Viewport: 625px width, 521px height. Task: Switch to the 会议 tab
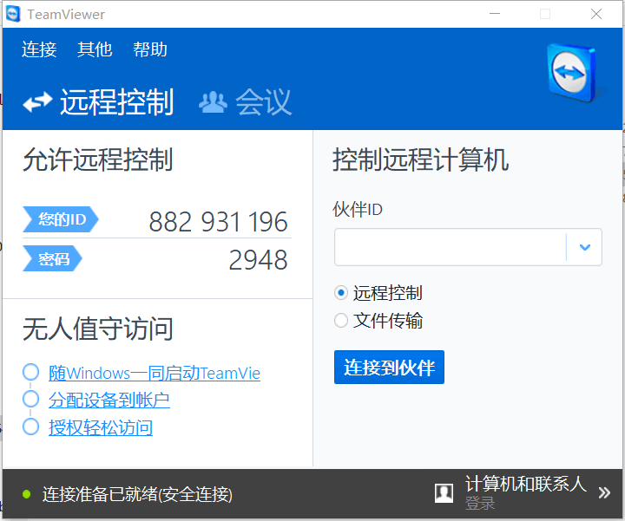(x=245, y=102)
